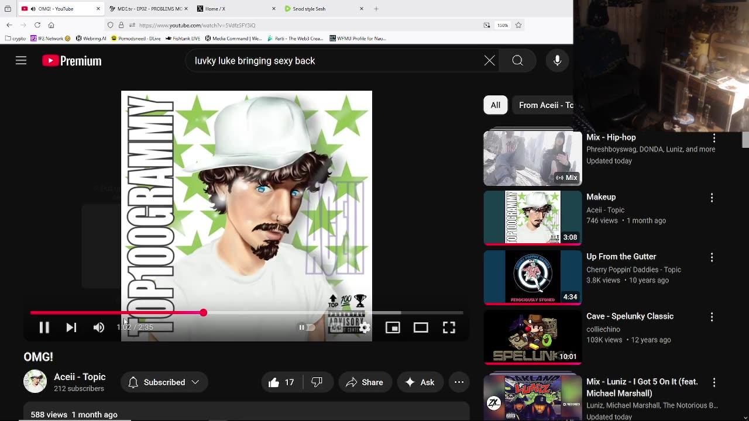Pause the video playback

[x=44, y=327]
